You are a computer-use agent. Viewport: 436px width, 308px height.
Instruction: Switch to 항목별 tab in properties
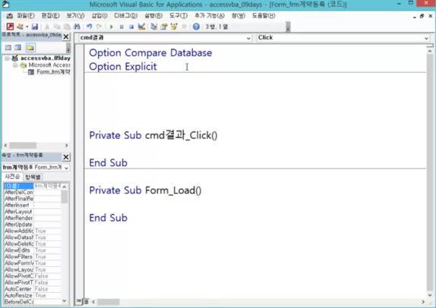coord(33,177)
